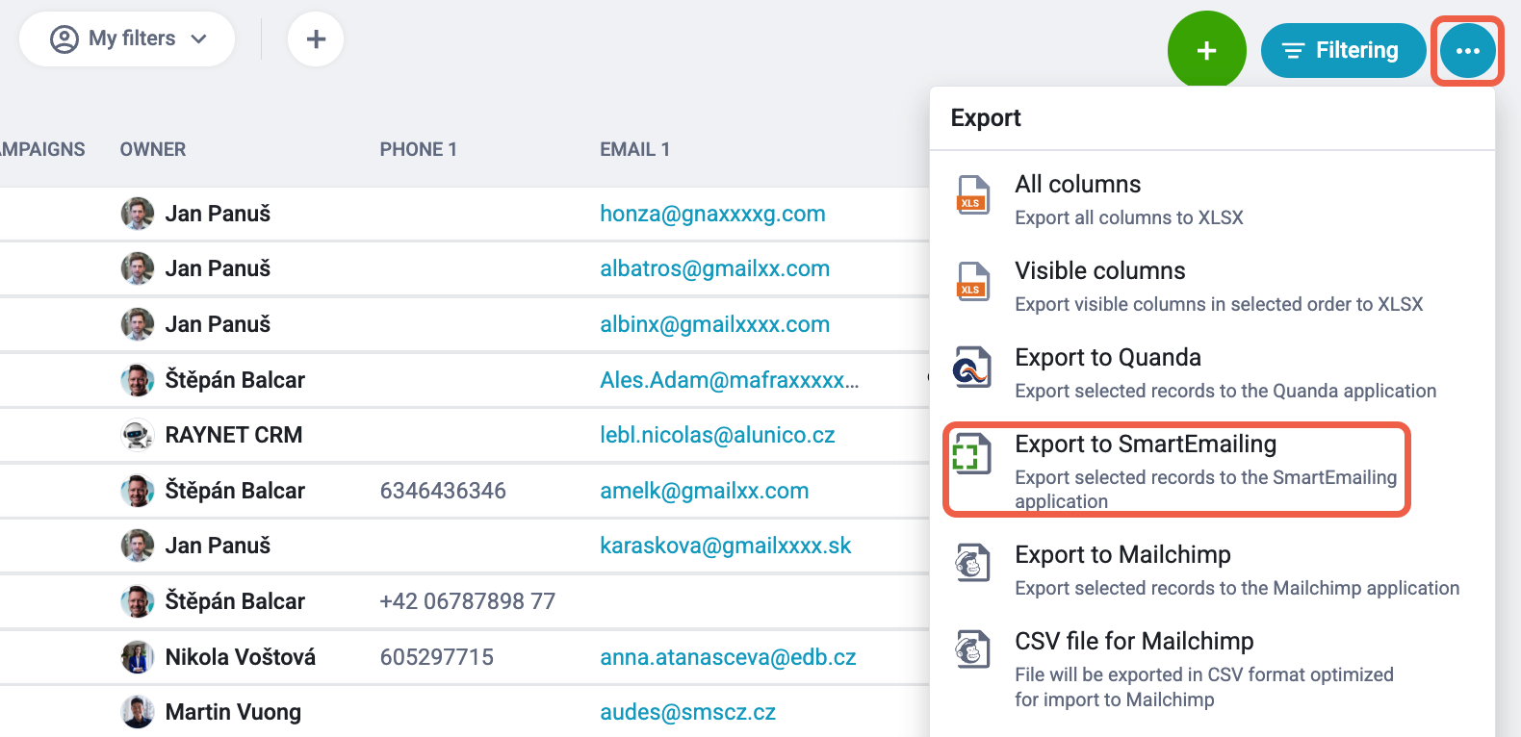Screen dimensions: 1521x737
Task: Click the RAYNET CRM robot avatar
Action: (138, 435)
